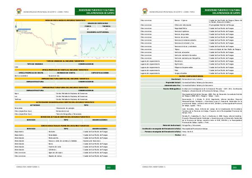Viewport: 252px width, 178px height.
Task: Click the 'Fuentes de soda' cell
Action: point(66,147)
